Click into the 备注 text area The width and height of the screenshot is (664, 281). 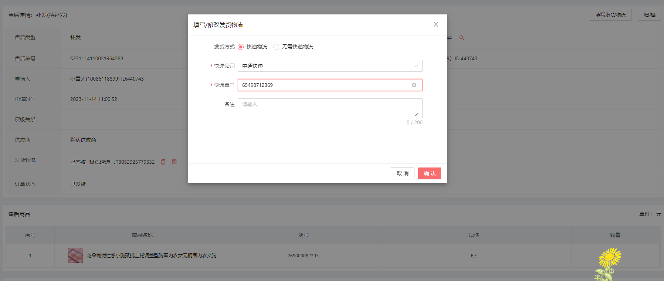point(325,108)
